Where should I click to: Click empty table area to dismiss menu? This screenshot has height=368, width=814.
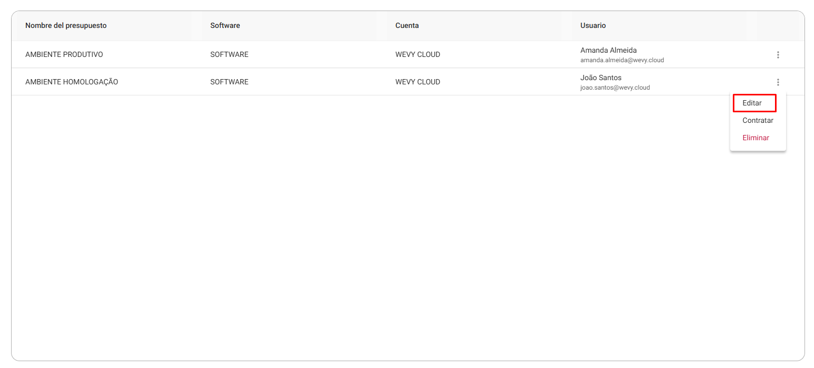(369, 227)
